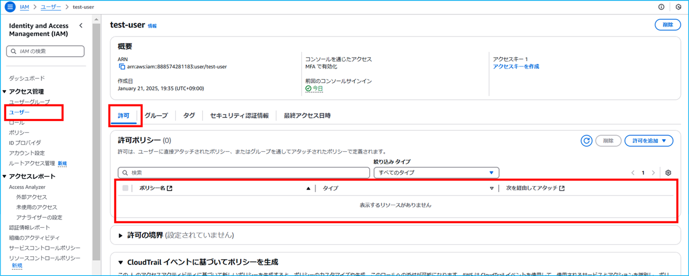This screenshot has width=689, height=276.
Task: Open the 情報 link next to test-user
Action: coord(152,26)
